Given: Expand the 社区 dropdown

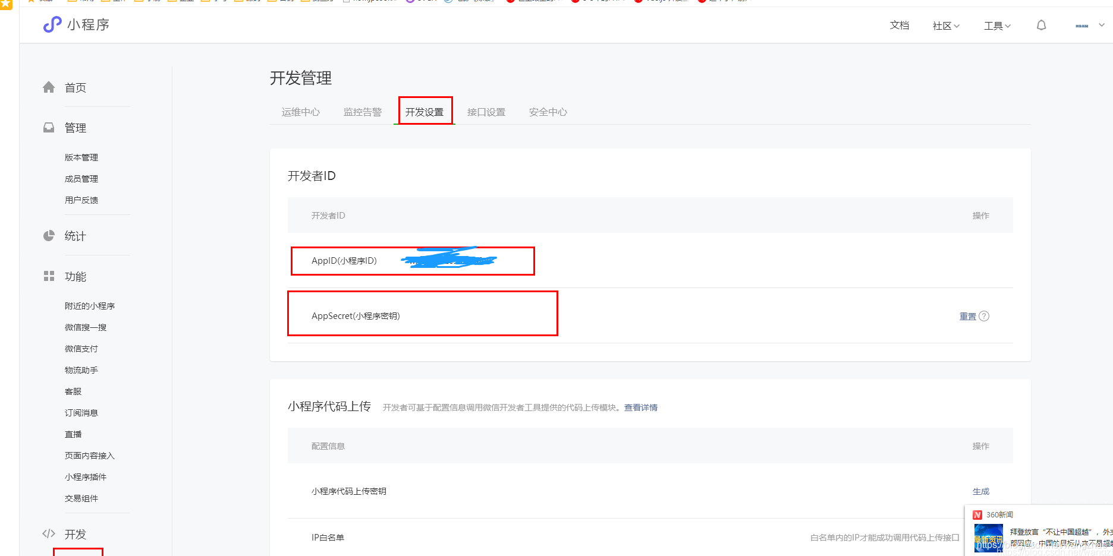Looking at the screenshot, I should click(x=945, y=26).
